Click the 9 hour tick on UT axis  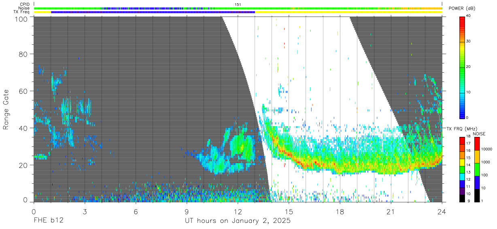[187, 211]
